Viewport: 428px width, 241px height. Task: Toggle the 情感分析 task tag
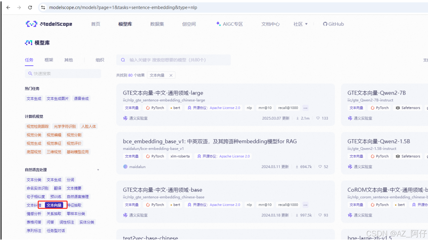[x=34, y=214]
